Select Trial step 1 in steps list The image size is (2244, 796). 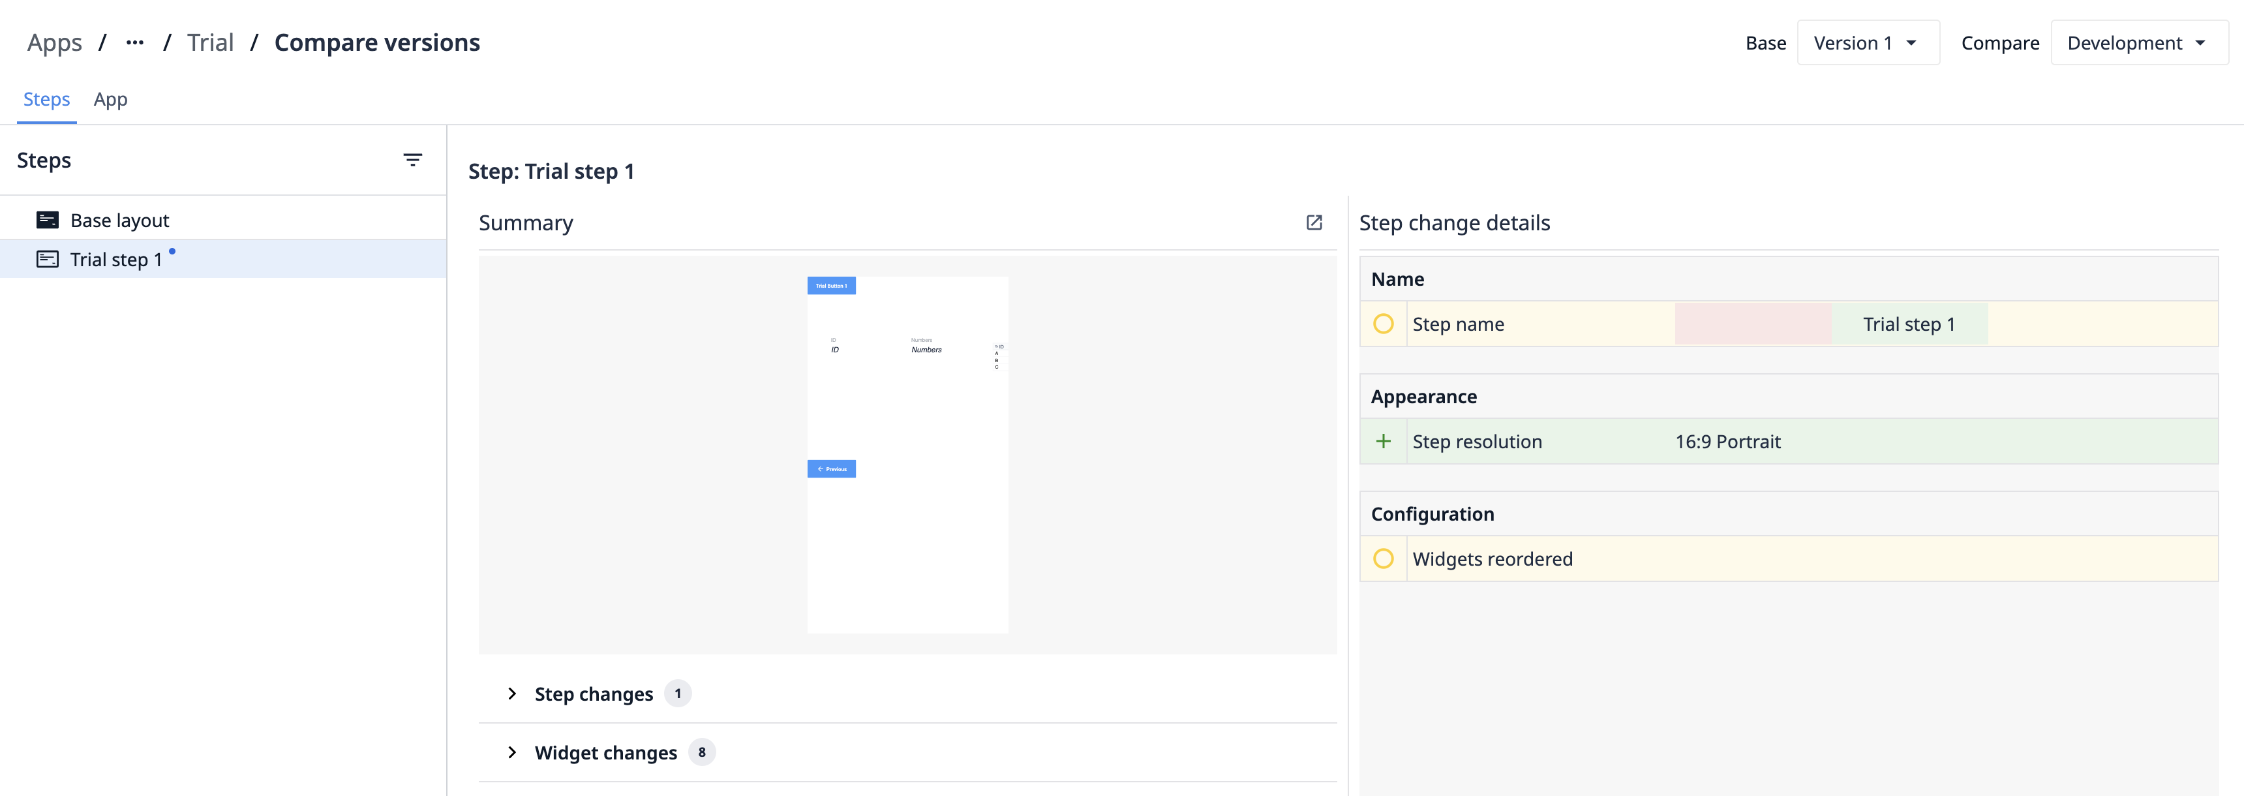tap(223, 260)
